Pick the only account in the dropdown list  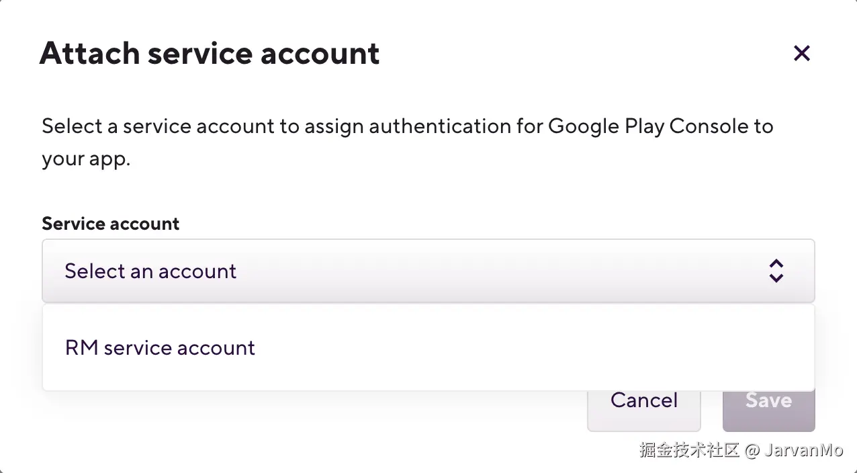coord(160,347)
